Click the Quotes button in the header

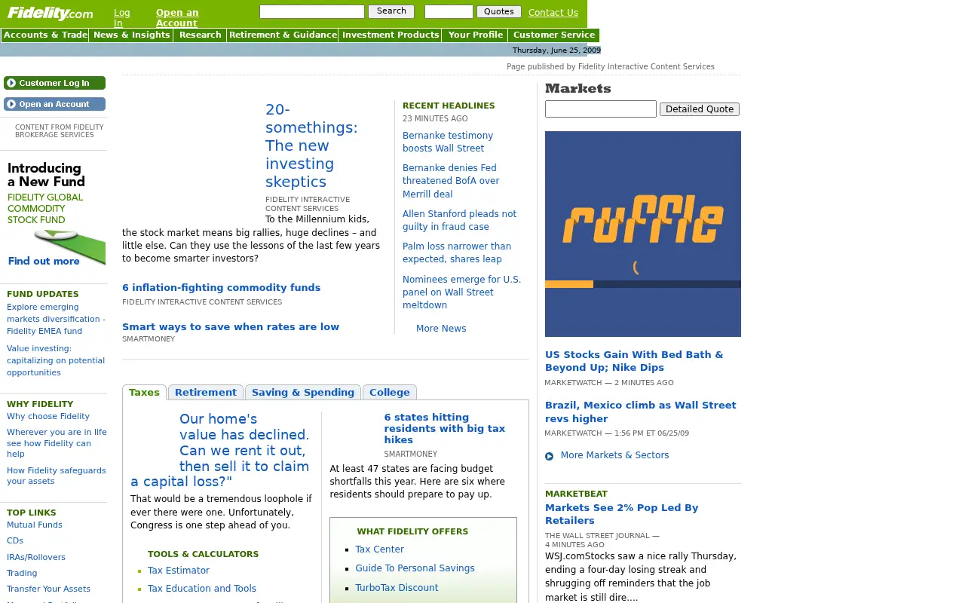coord(499,11)
